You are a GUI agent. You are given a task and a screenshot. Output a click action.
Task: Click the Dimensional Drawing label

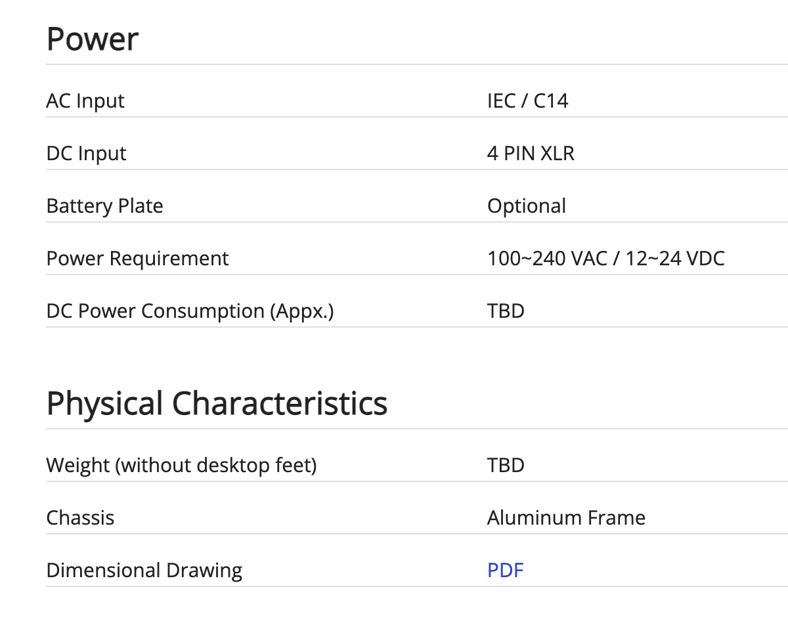144,570
